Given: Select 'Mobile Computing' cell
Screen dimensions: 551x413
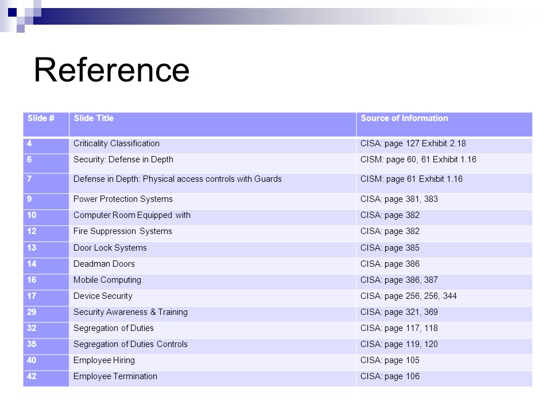Looking at the screenshot, I should pos(212,282).
